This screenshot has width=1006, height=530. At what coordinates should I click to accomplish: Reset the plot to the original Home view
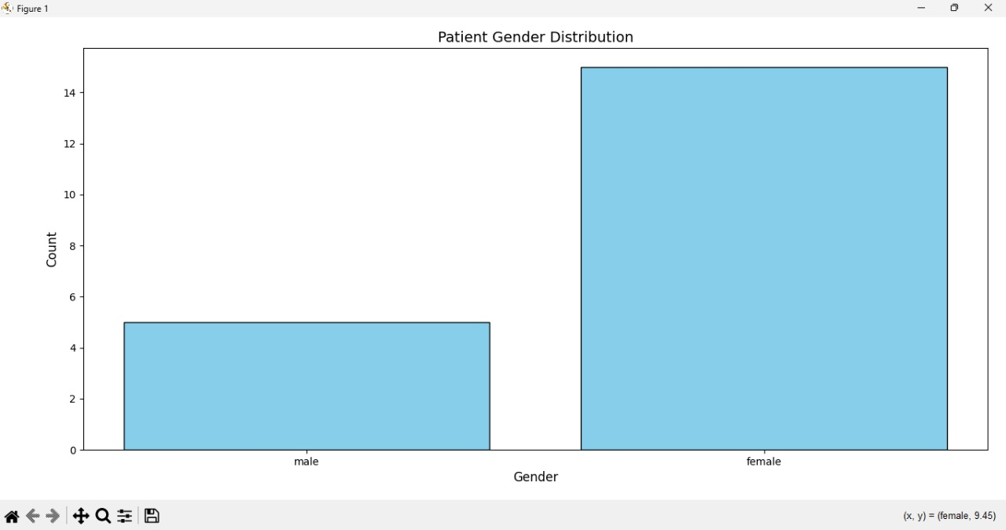12,516
